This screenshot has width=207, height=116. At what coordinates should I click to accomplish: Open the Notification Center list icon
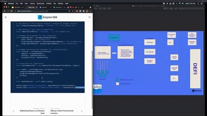pos(202,4)
